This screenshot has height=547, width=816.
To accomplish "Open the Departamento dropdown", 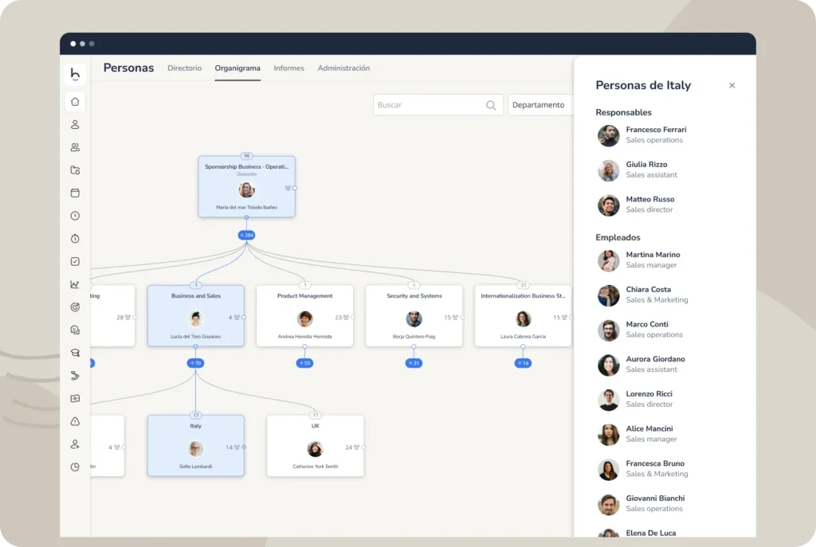I will [x=540, y=105].
